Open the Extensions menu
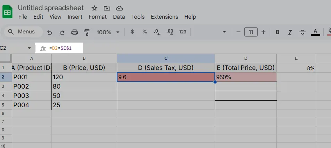This screenshot has height=148, width=331. [164, 17]
